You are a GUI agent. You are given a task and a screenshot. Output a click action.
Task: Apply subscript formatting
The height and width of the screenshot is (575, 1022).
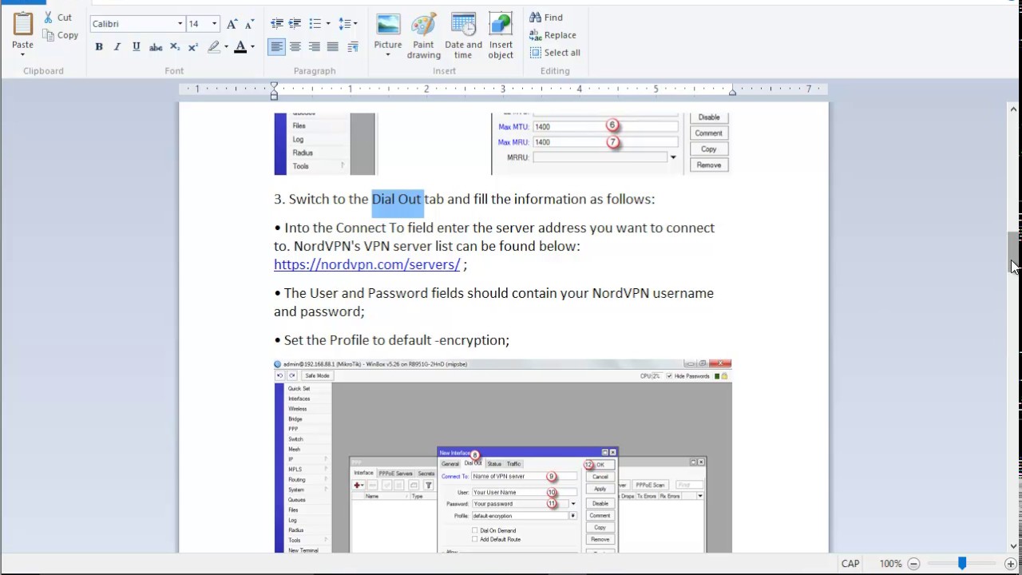(175, 47)
